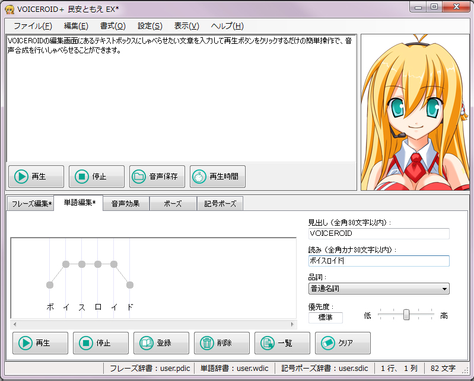Click the accent node above first イ
Image resolution: width=474 pixels, height=381 pixels.
point(66,264)
